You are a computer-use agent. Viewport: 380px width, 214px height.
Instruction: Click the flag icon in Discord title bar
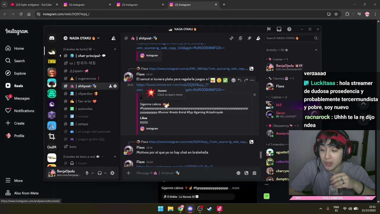point(269,29)
